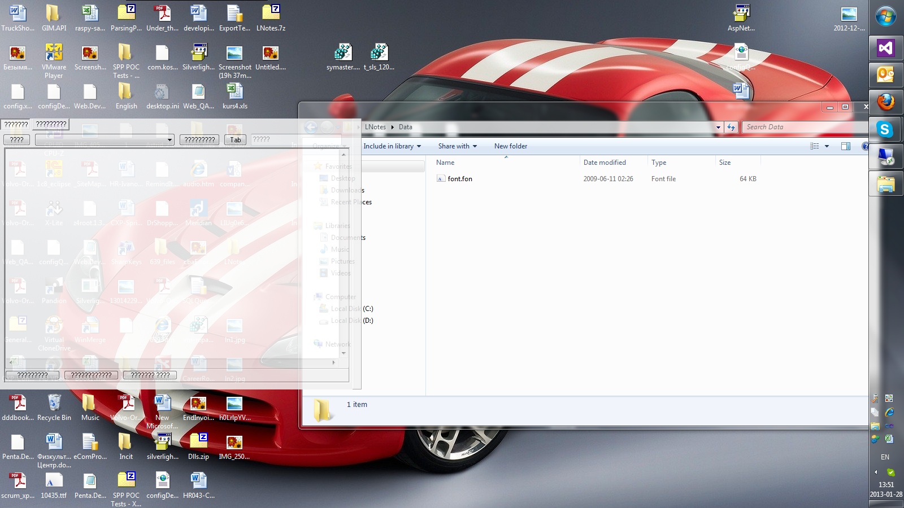The image size is (904, 508).
Task: Expand the address bar history dropdown
Action: (718, 127)
